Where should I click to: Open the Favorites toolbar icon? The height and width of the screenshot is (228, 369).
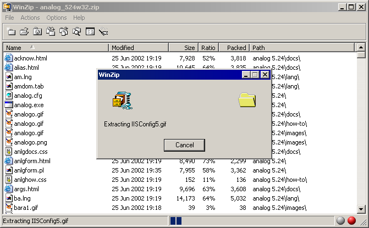(37, 32)
